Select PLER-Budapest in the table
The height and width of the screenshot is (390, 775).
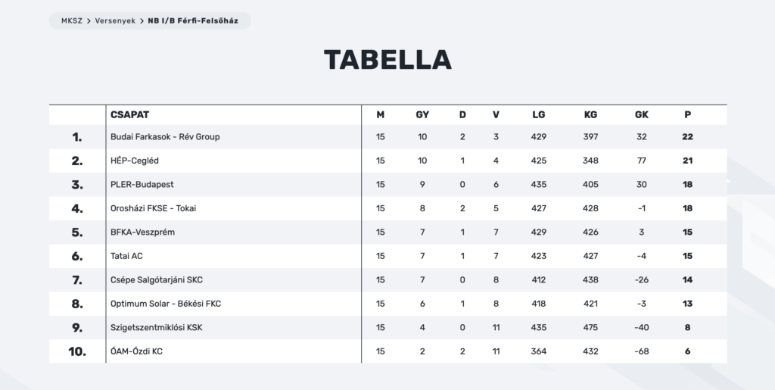tap(142, 184)
